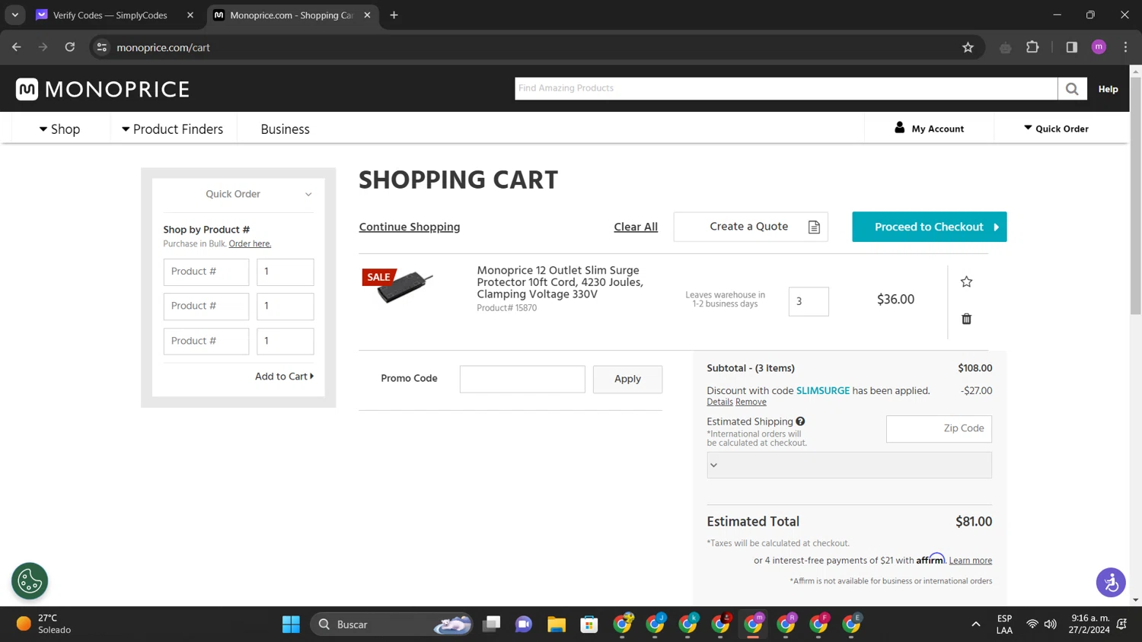View discount Details link
The image size is (1142, 642).
(719, 402)
